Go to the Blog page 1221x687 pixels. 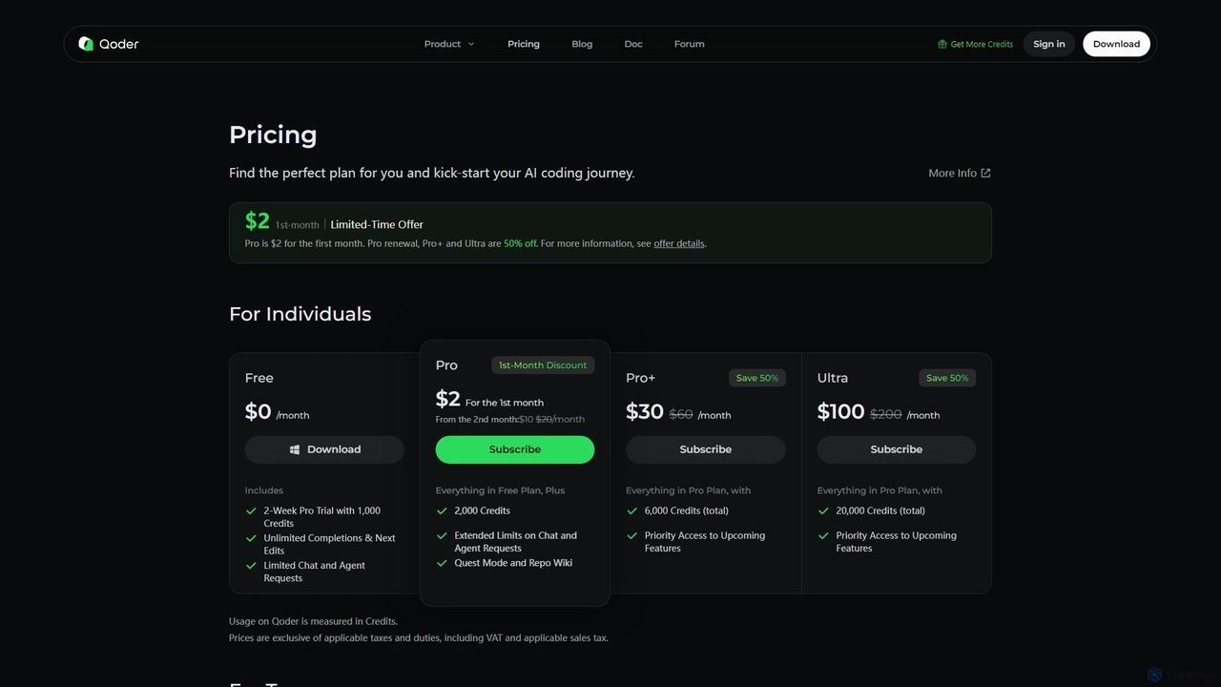(582, 44)
